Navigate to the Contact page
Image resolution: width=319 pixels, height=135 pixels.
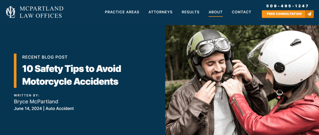pos(242,12)
